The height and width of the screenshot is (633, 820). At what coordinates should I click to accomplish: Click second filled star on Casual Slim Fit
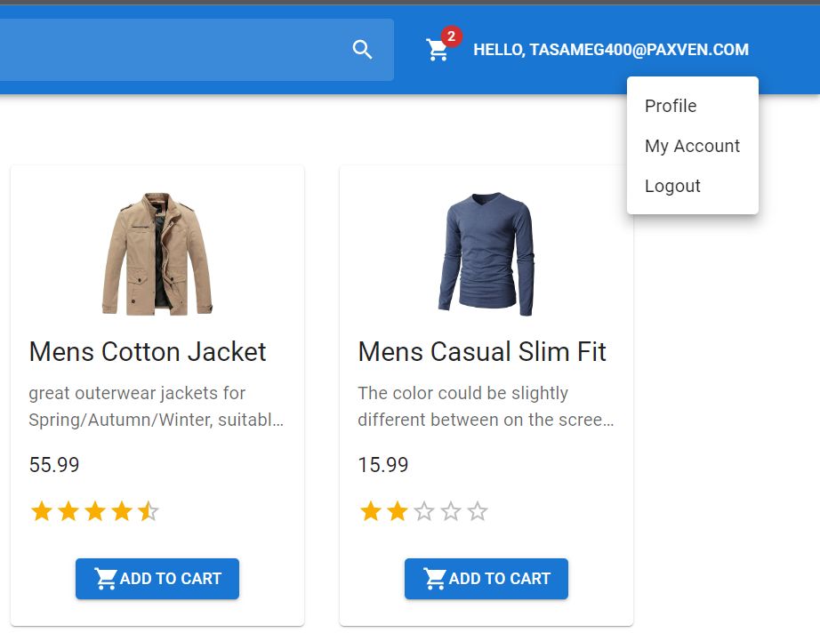click(x=398, y=511)
